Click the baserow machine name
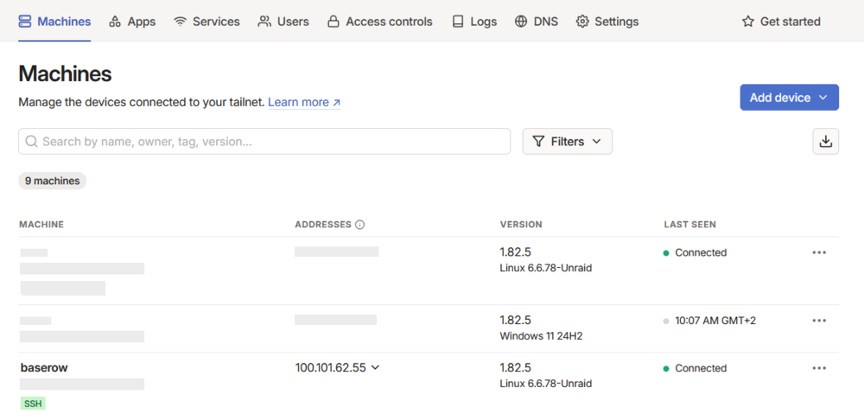The image size is (864, 420). click(44, 367)
